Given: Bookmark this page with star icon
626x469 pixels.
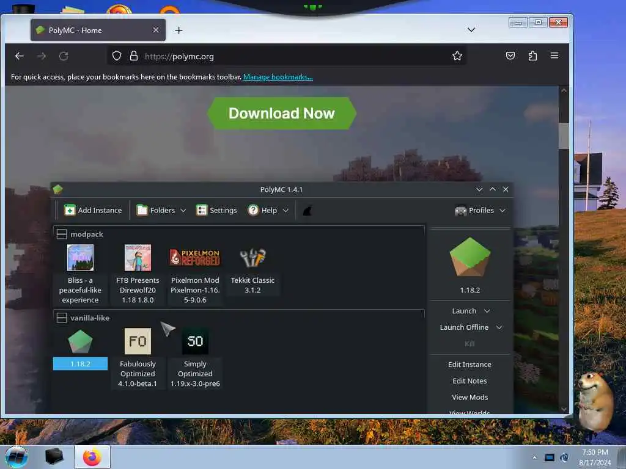Looking at the screenshot, I should pyautogui.click(x=457, y=56).
